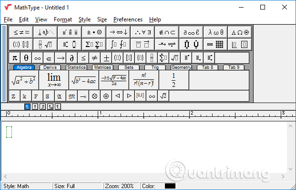The width and height of the screenshot is (296, 190).
Task: Open the boxes templates palette
Action: point(240,44)
